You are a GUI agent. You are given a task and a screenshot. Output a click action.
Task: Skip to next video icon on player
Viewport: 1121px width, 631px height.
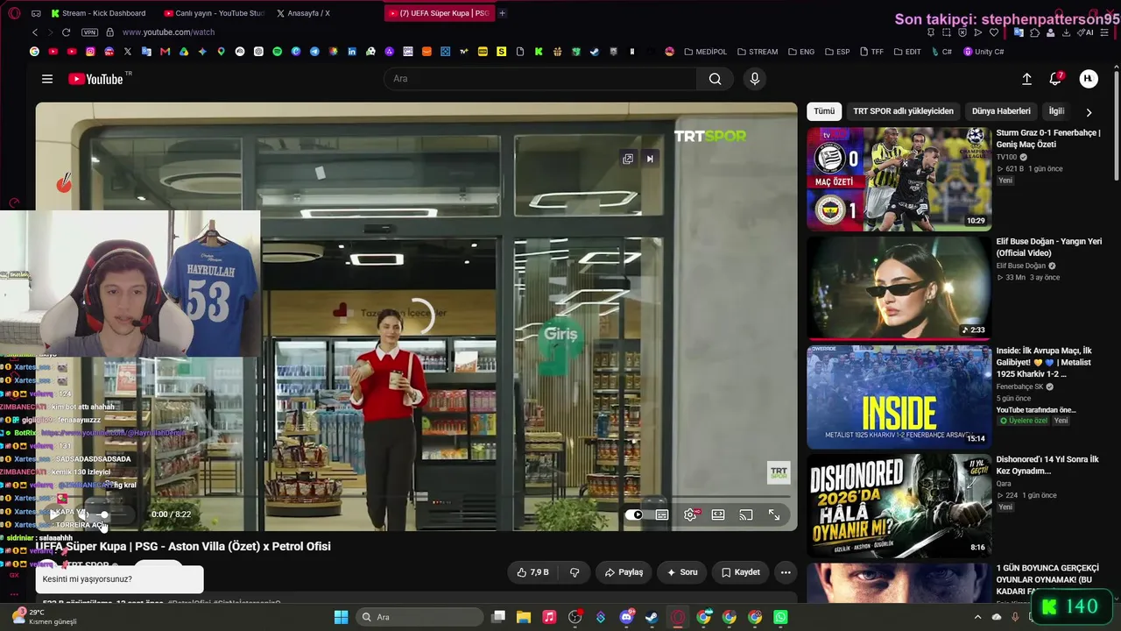650,159
